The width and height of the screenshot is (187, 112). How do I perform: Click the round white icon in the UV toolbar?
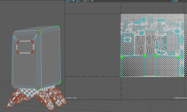(88, 1)
